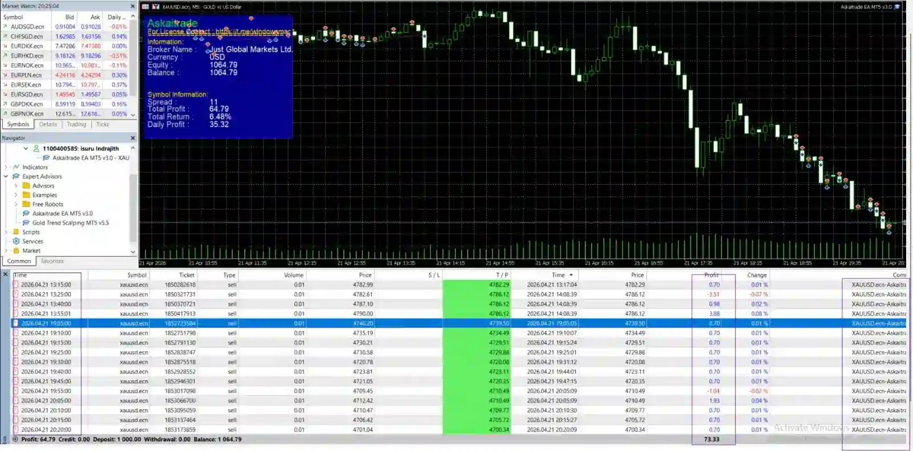Select the EURSGD.ecn row in Market Watch

point(27,95)
